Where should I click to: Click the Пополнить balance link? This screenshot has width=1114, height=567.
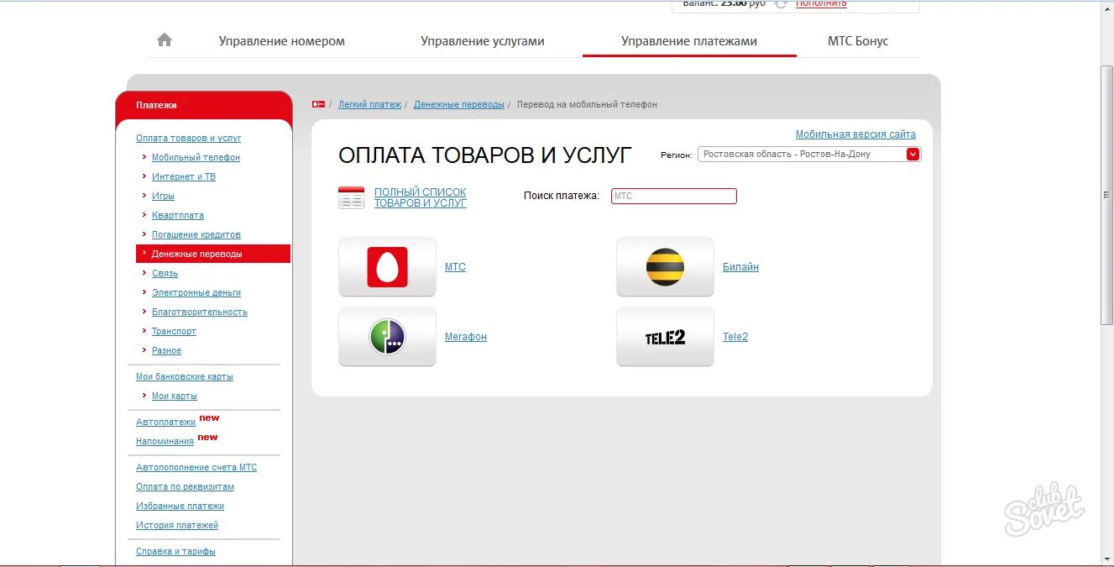point(821,3)
